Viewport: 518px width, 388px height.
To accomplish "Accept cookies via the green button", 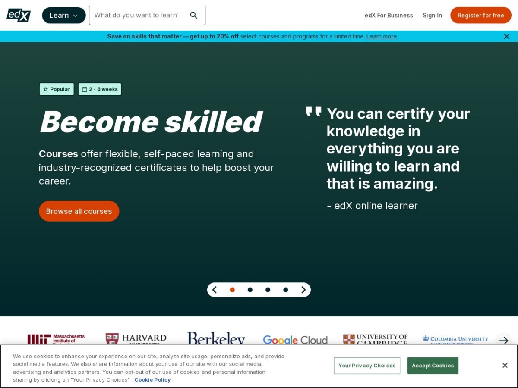I will [x=433, y=365].
